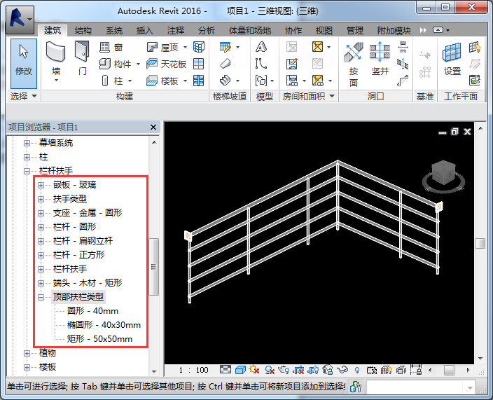Toggle temporary hide/isolate glasses icon

(x=342, y=370)
